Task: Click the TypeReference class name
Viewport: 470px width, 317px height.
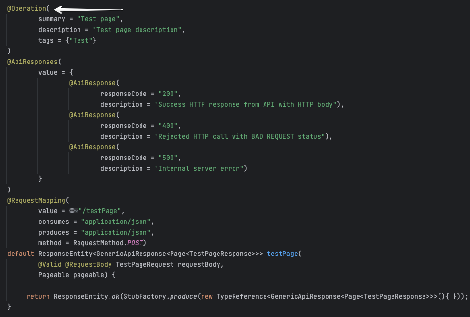Action: coord(240,296)
